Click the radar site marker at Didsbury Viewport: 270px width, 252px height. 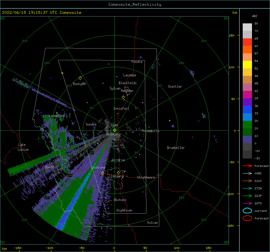click(115, 130)
